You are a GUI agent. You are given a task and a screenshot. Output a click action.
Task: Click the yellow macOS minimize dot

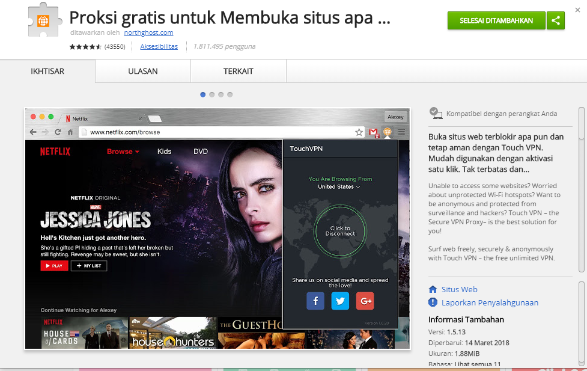(42, 117)
